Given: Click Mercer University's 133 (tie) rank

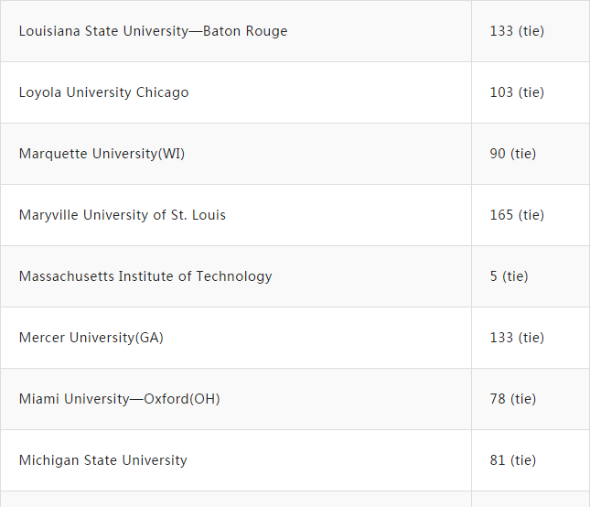Looking at the screenshot, I should click(x=517, y=338).
